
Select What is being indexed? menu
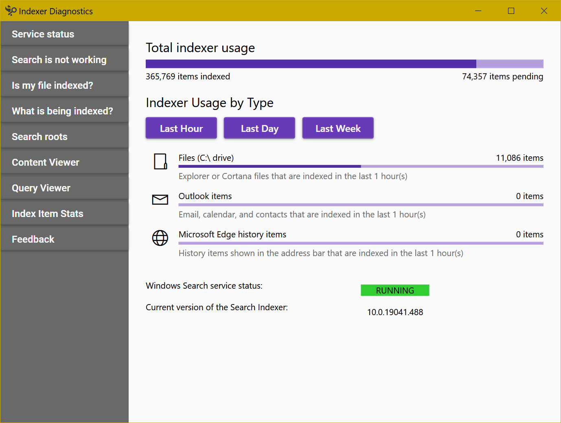[x=65, y=111]
